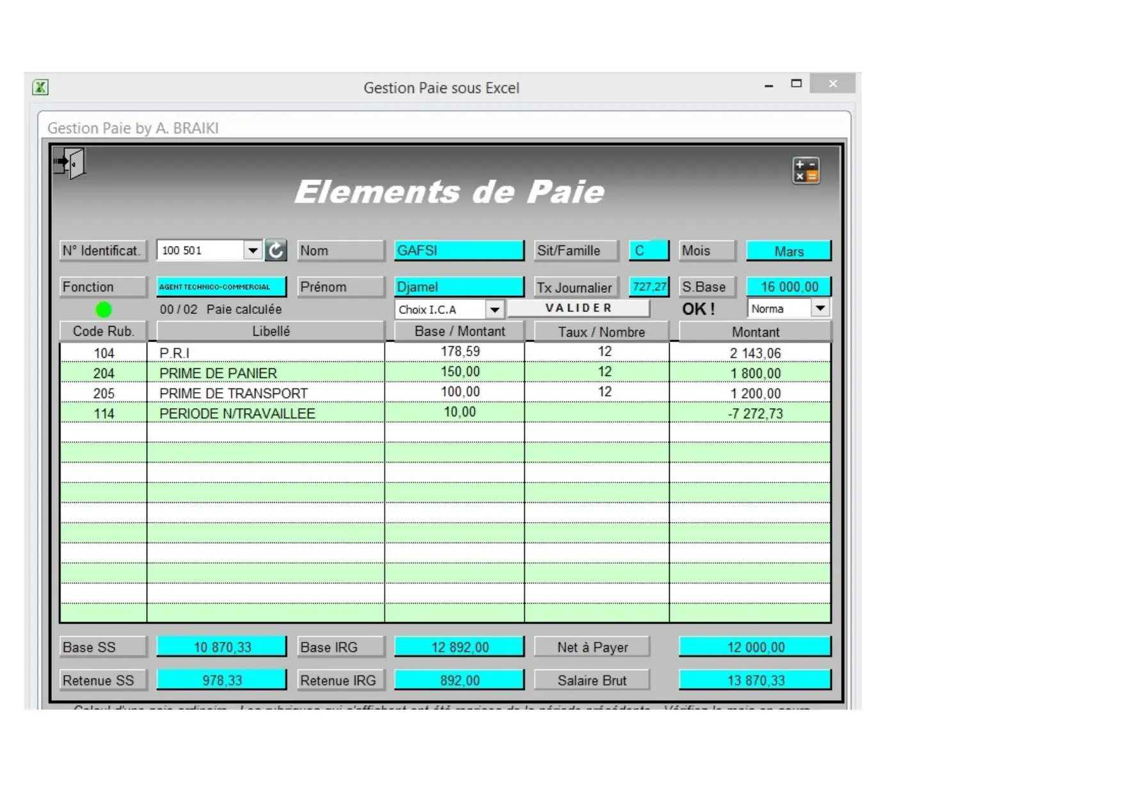The width and height of the screenshot is (1123, 795).
Task: Maximize the Gestion Paie window
Action: 796,83
